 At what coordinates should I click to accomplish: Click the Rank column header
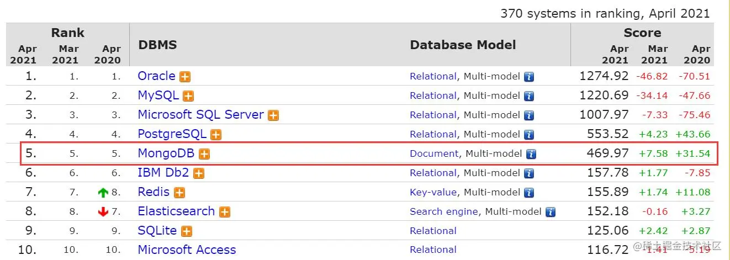(x=67, y=33)
